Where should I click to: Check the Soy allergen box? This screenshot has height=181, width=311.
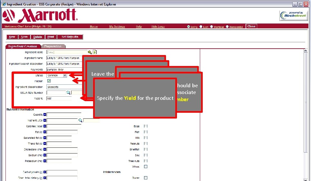[x=146, y=155]
